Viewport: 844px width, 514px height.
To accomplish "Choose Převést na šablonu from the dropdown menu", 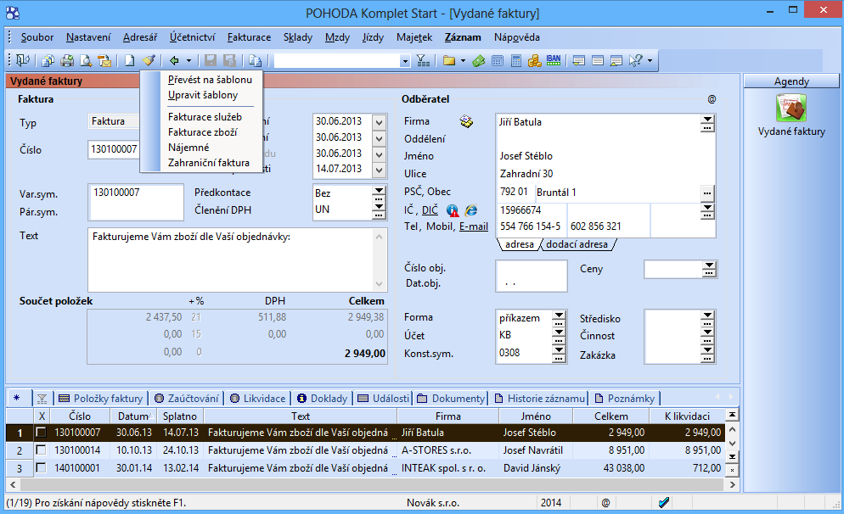I will click(210, 80).
